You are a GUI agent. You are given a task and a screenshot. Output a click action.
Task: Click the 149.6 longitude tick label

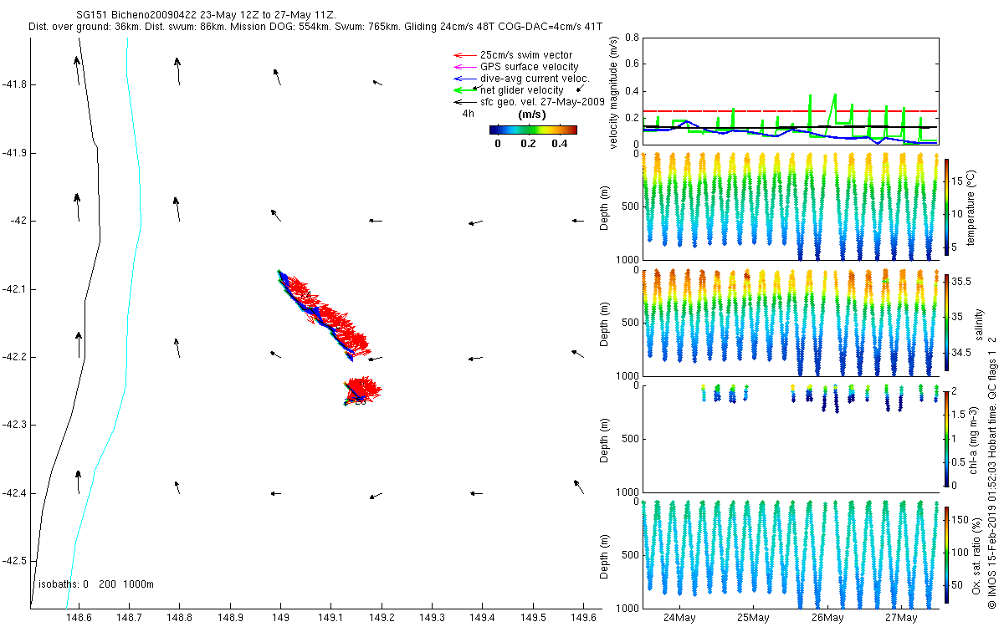pyautogui.click(x=583, y=618)
